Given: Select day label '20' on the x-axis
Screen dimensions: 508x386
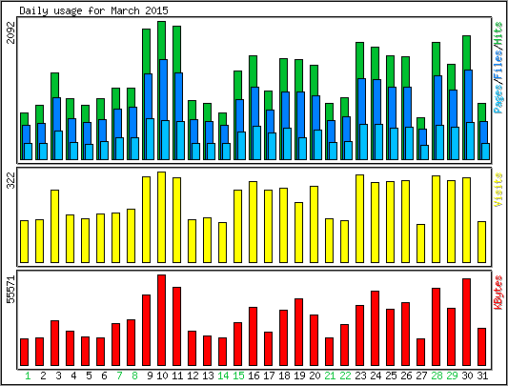Looking at the screenshot, I should 315,376.
